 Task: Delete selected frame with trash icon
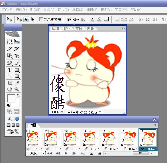tap(99, 153)
